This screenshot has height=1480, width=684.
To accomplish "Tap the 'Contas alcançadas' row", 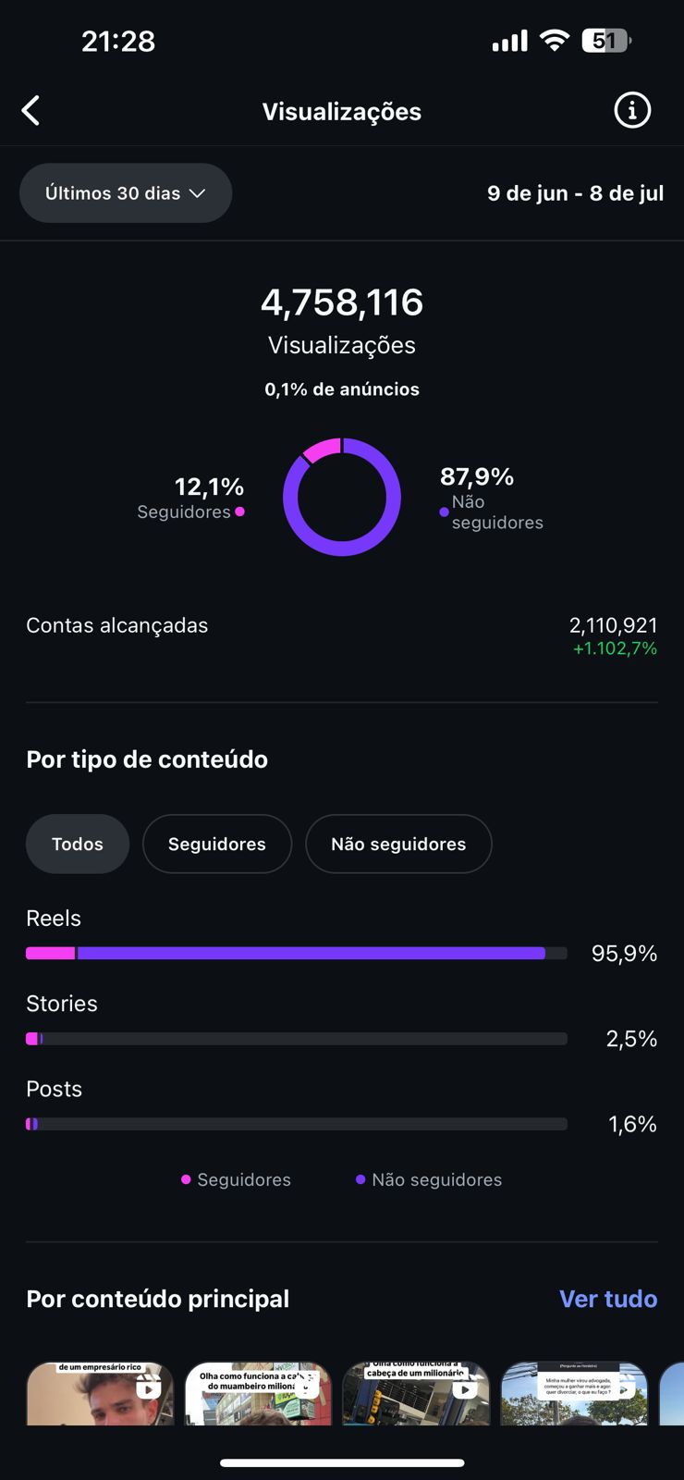I will 342,635.
